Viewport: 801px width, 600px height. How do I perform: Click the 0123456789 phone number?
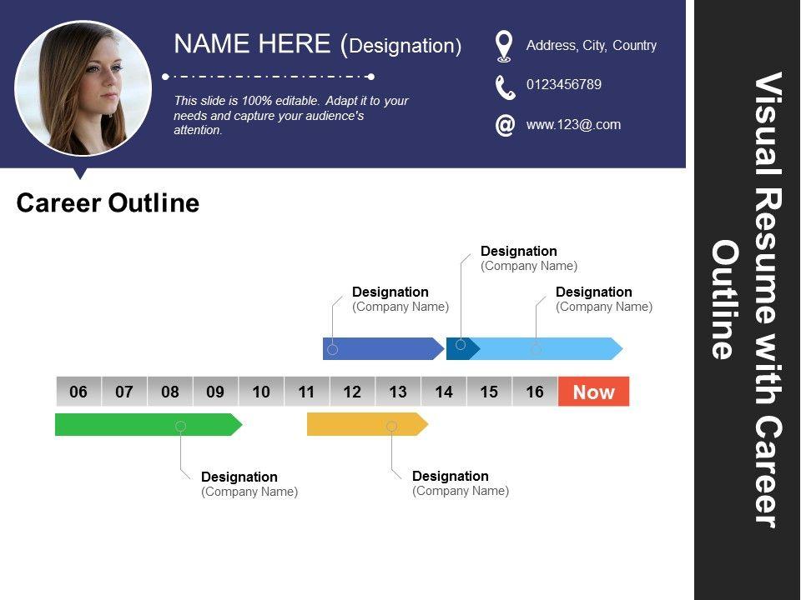coord(564,85)
